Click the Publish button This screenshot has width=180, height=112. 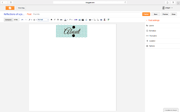pos(146,14)
